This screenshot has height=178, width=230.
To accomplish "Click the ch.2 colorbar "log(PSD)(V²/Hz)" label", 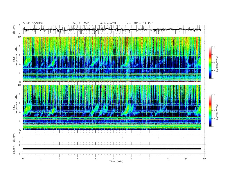I will 217,112.
